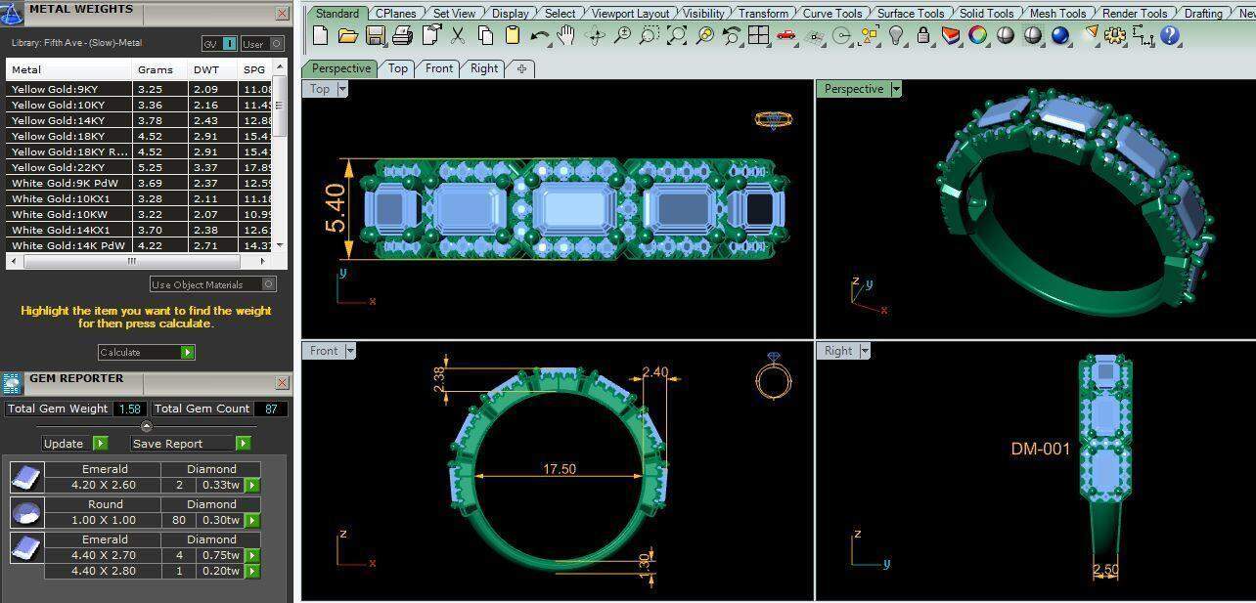1256x603 pixels.
Task: Open the four-viewport layout icon
Action: [758, 36]
